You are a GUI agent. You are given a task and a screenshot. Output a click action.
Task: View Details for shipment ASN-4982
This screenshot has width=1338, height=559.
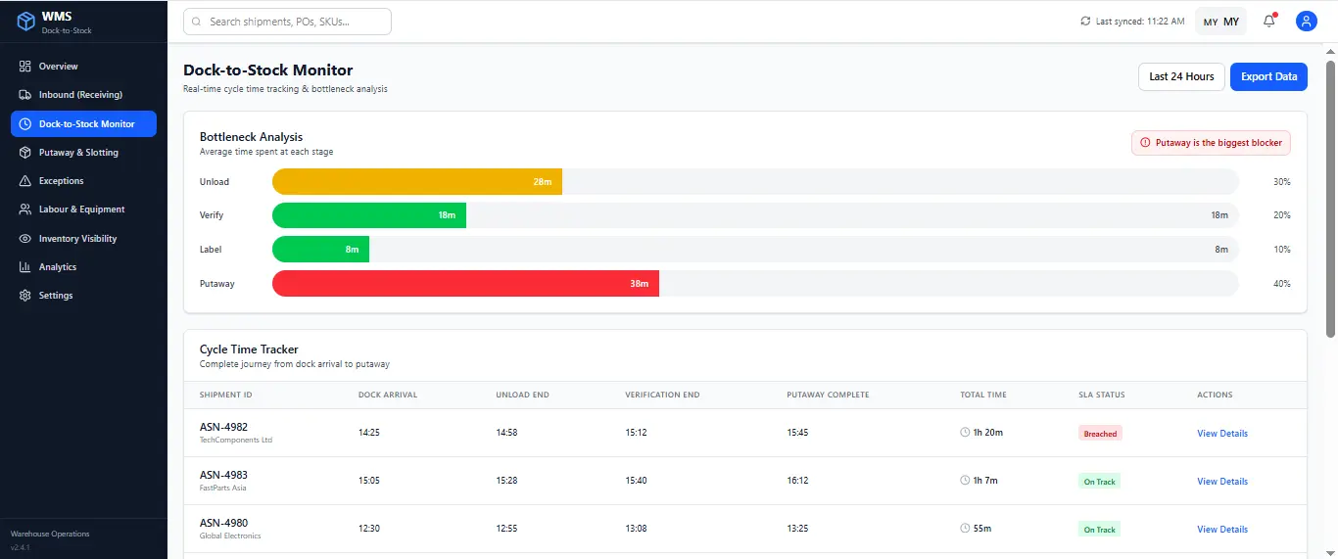click(1221, 434)
